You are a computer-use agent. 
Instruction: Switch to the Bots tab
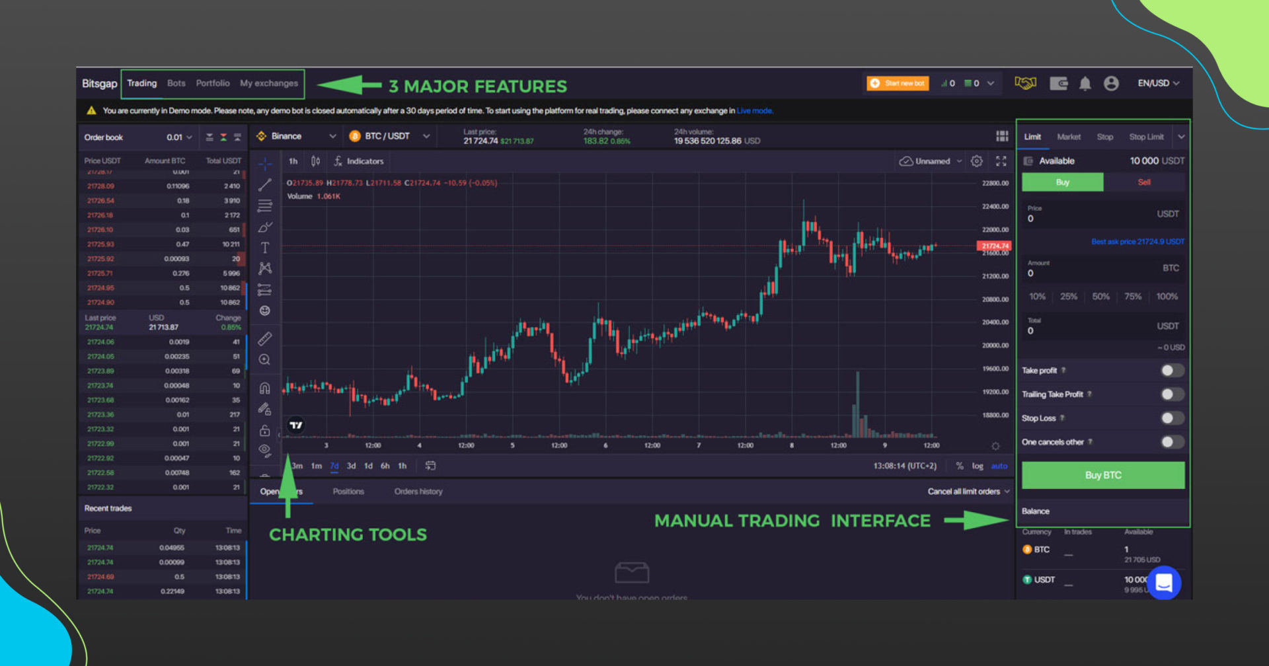pyautogui.click(x=176, y=83)
